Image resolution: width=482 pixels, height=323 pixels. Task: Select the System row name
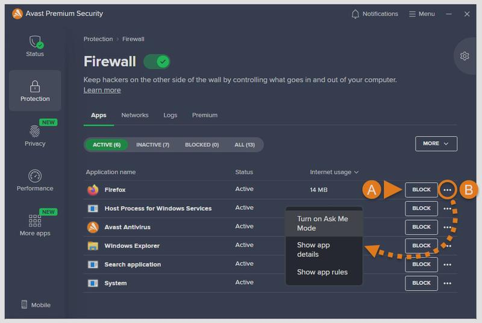pyautogui.click(x=115, y=283)
